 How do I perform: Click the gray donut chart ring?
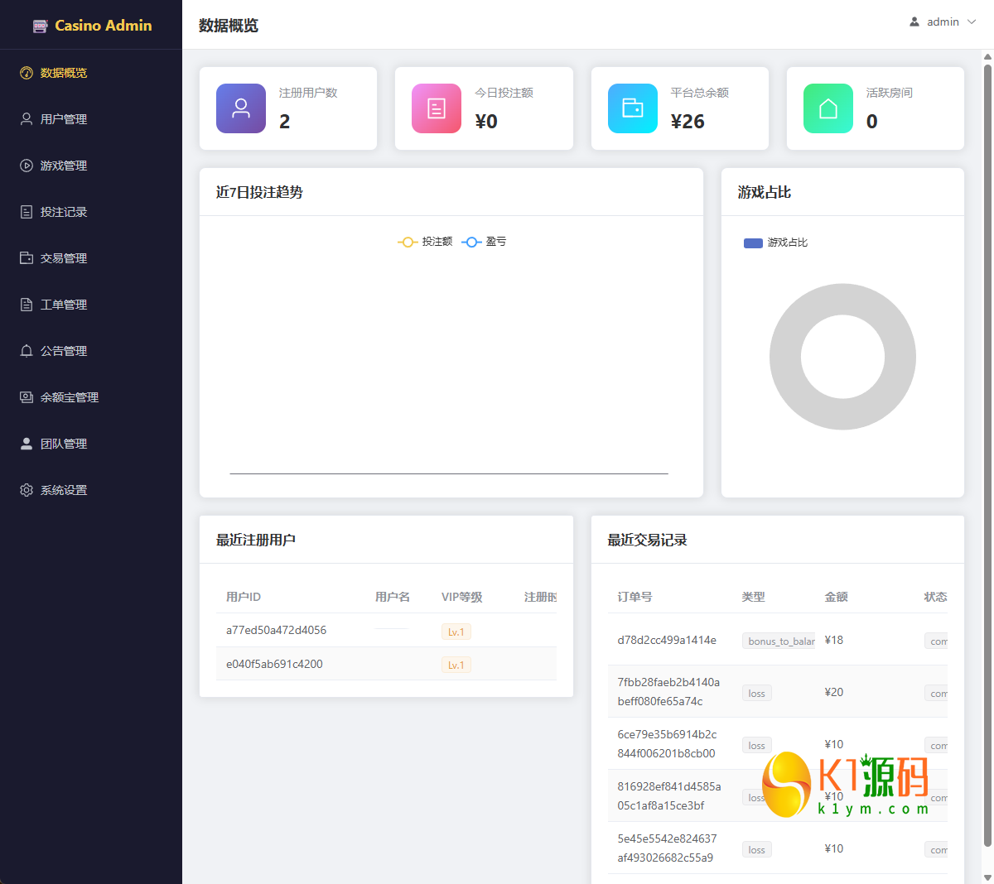coord(785,357)
